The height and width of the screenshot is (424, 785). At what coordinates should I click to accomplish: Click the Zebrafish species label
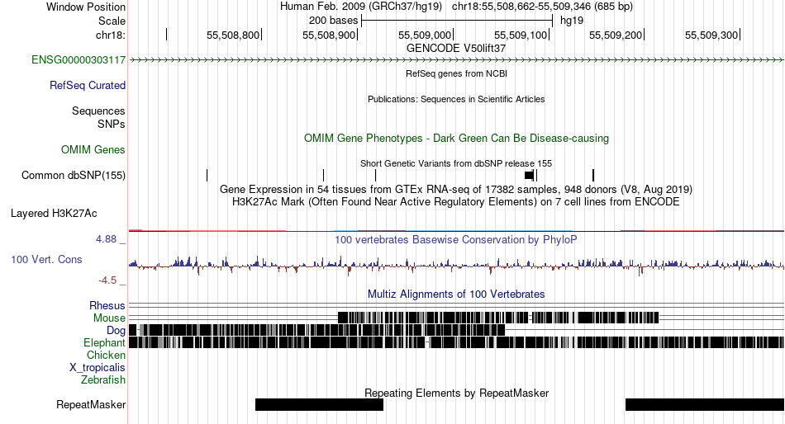pyautogui.click(x=103, y=380)
